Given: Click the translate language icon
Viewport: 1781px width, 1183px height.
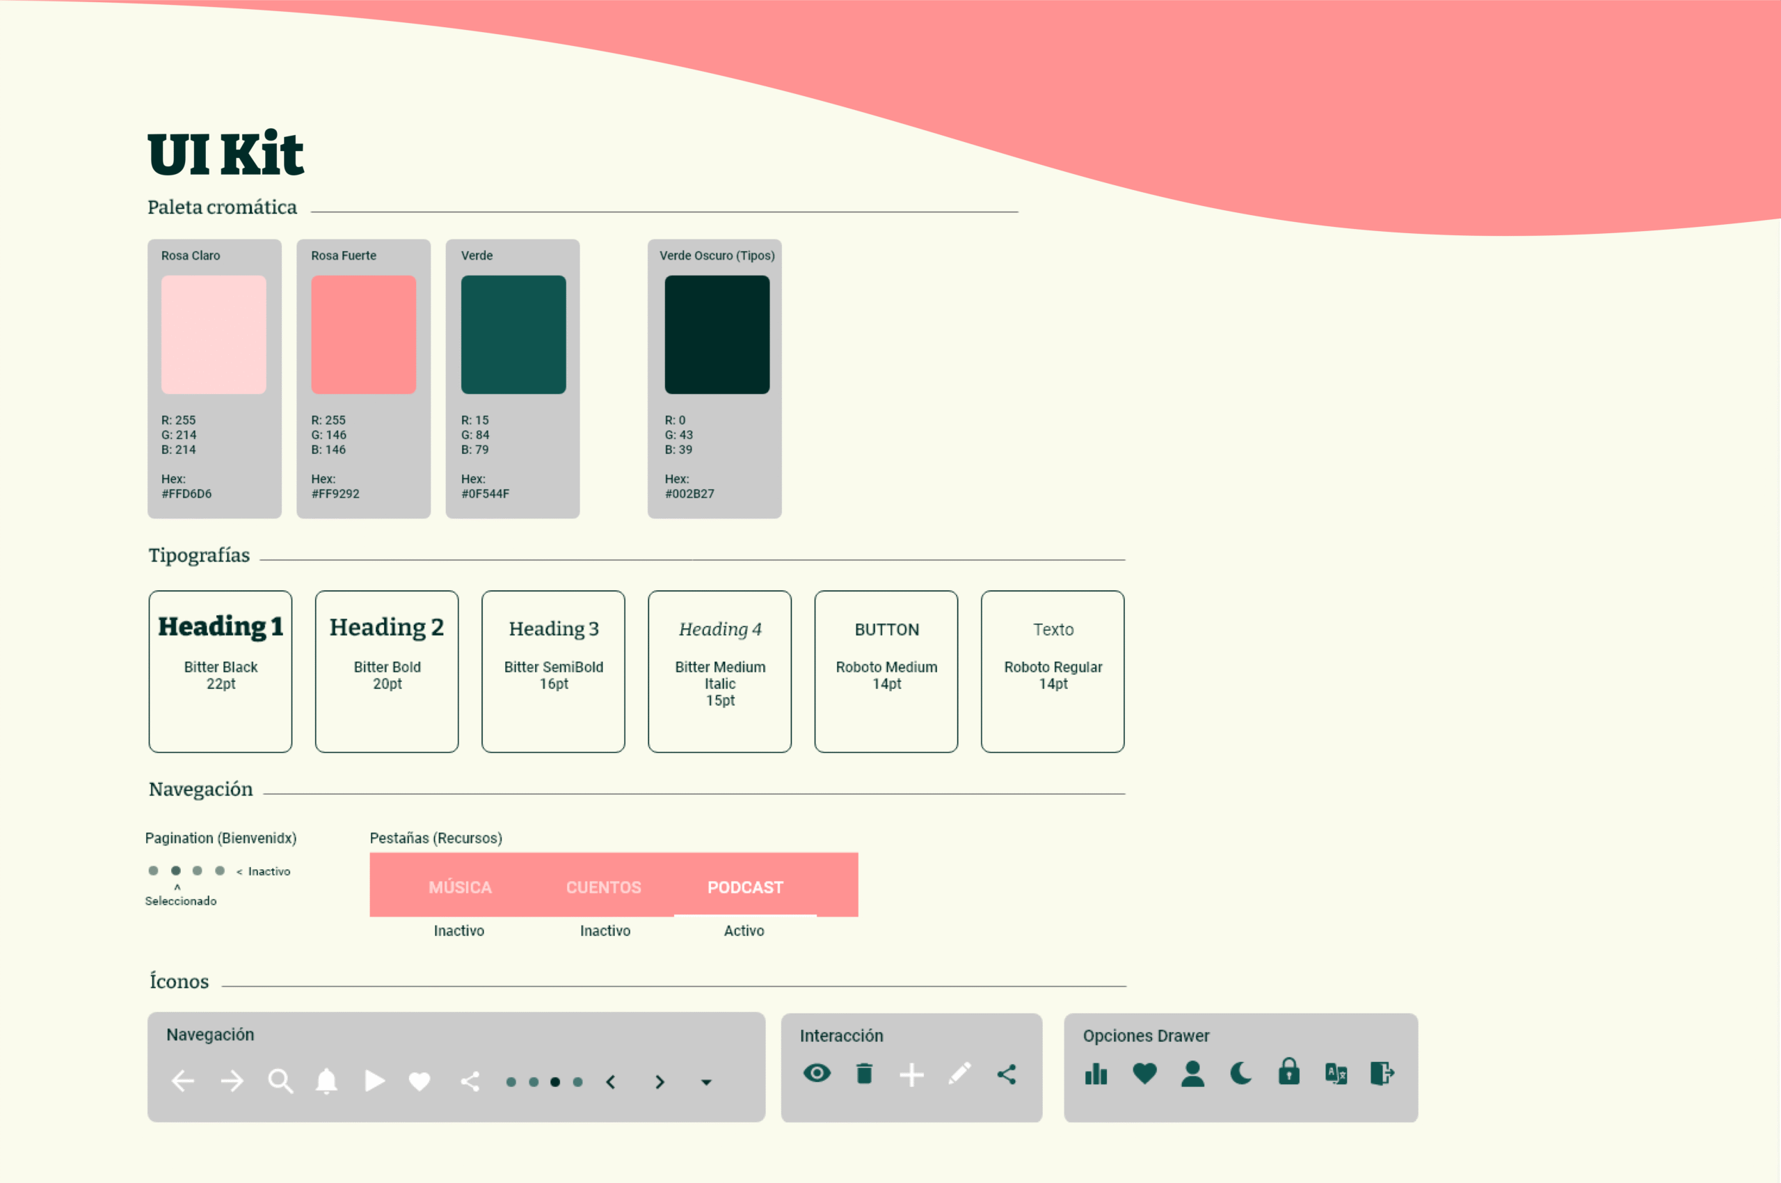Looking at the screenshot, I should 1336,1074.
